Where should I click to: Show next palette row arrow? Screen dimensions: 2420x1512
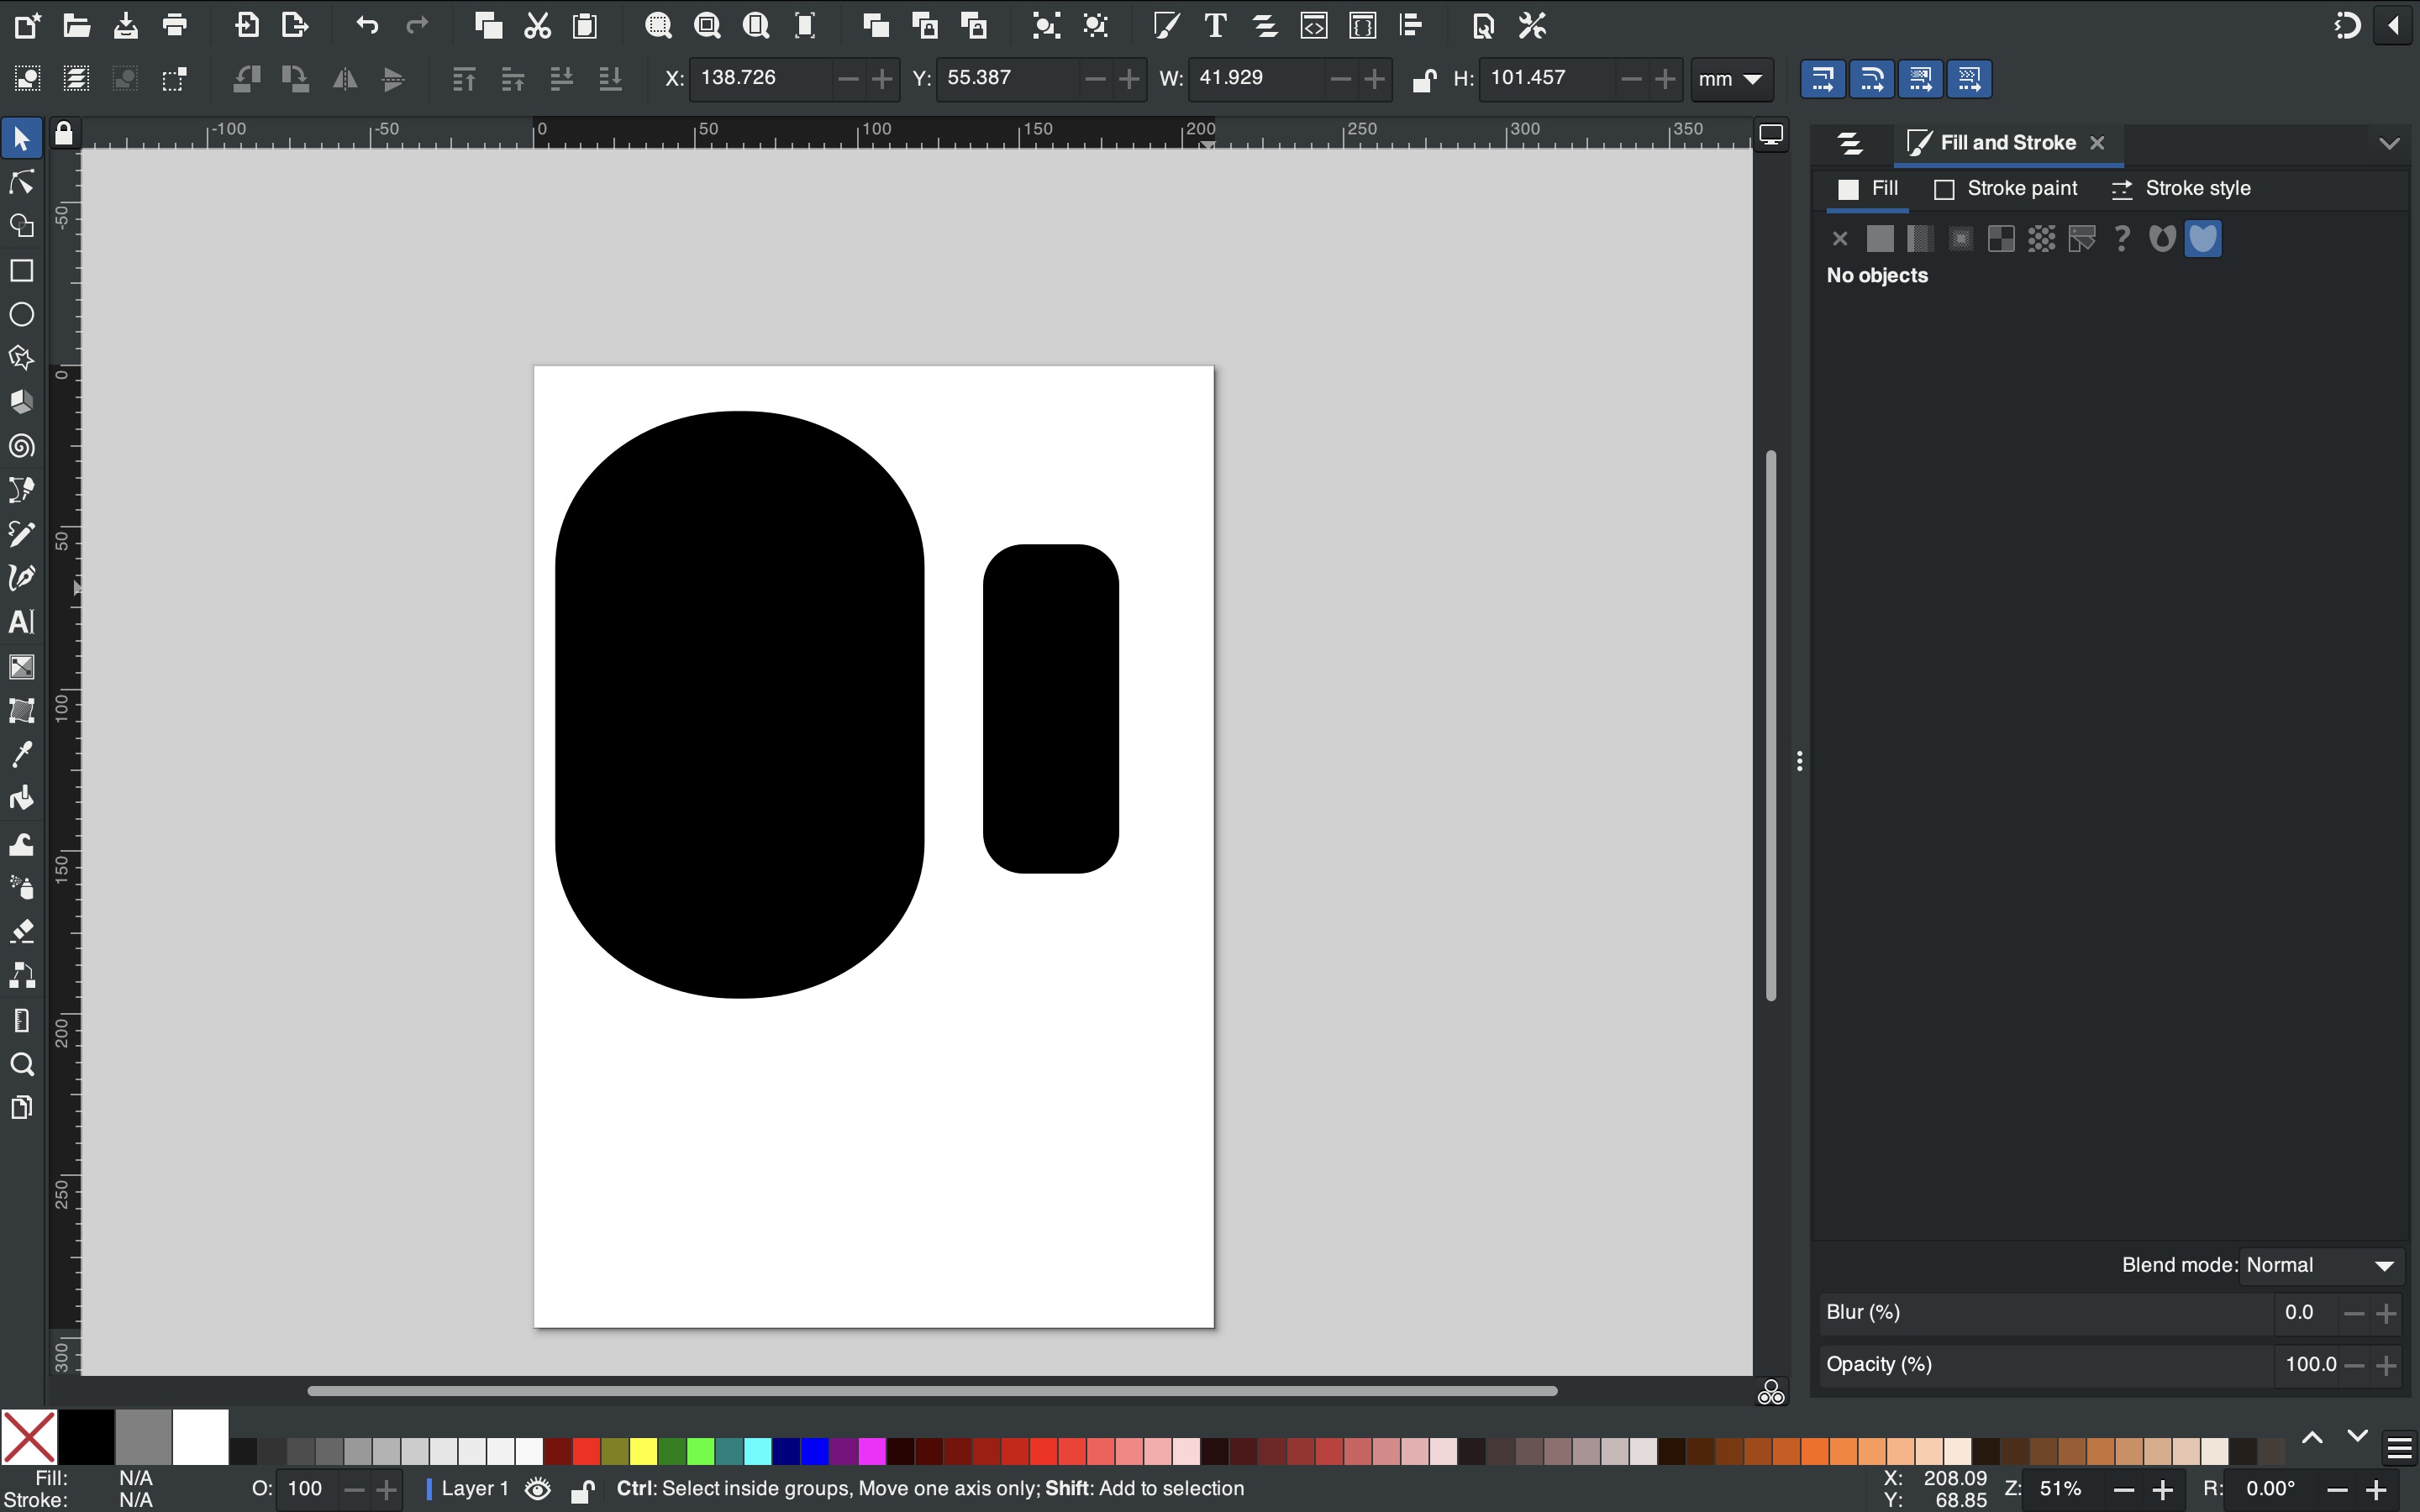click(x=2357, y=1437)
